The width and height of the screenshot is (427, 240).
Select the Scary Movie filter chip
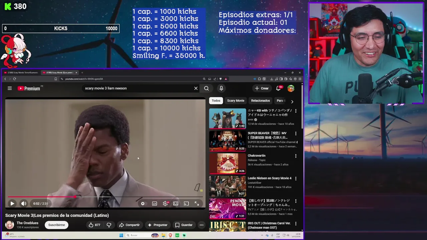click(236, 101)
